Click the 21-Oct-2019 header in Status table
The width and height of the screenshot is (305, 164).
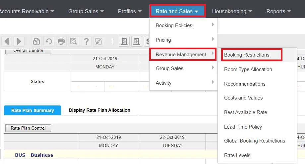[105, 59]
